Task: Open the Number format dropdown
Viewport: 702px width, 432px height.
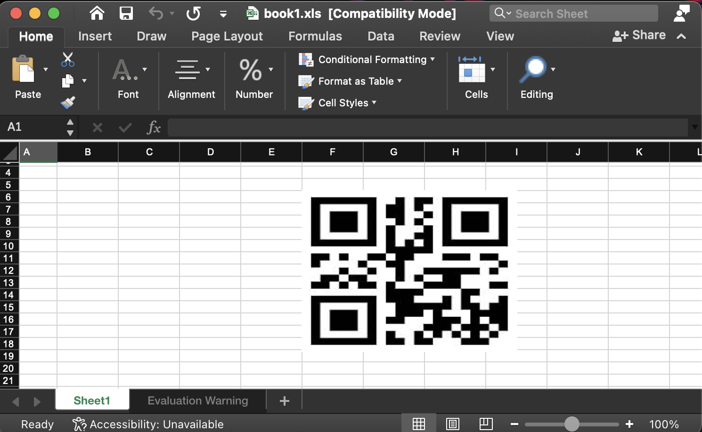Action: [271, 68]
